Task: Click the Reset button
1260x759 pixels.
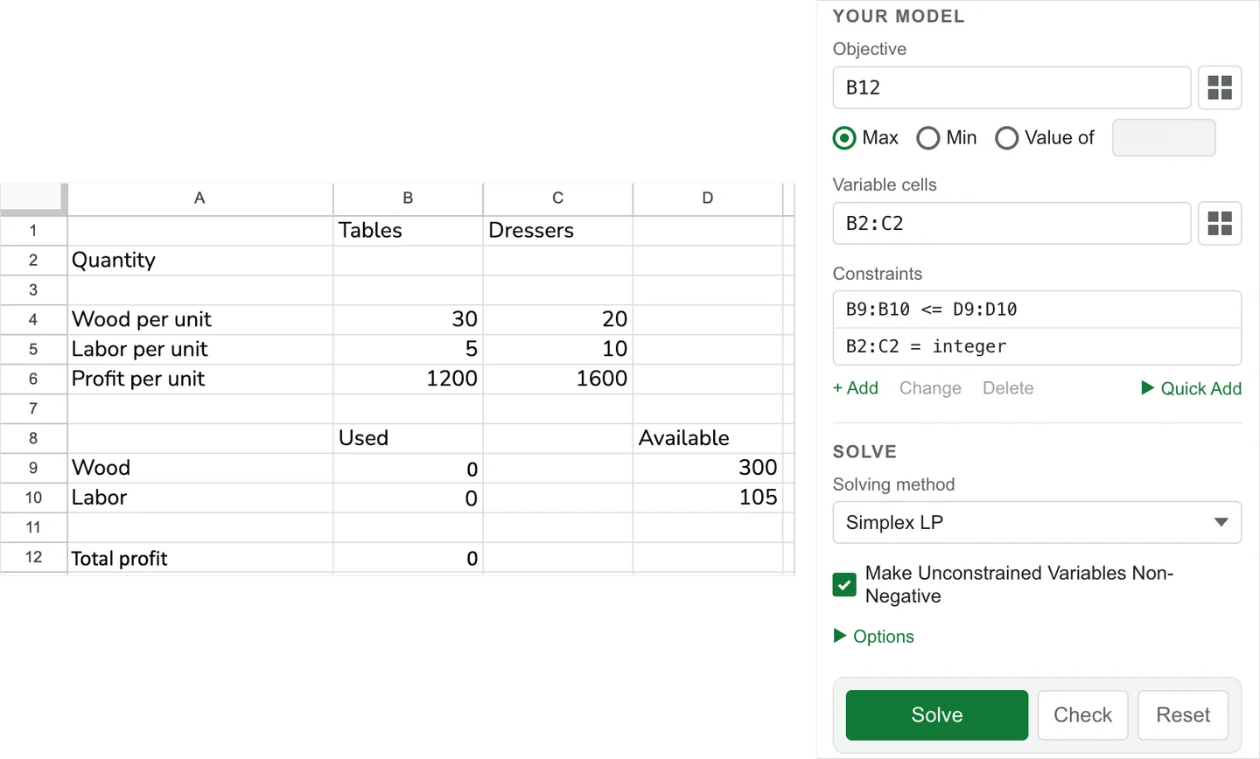Action: pos(1183,715)
